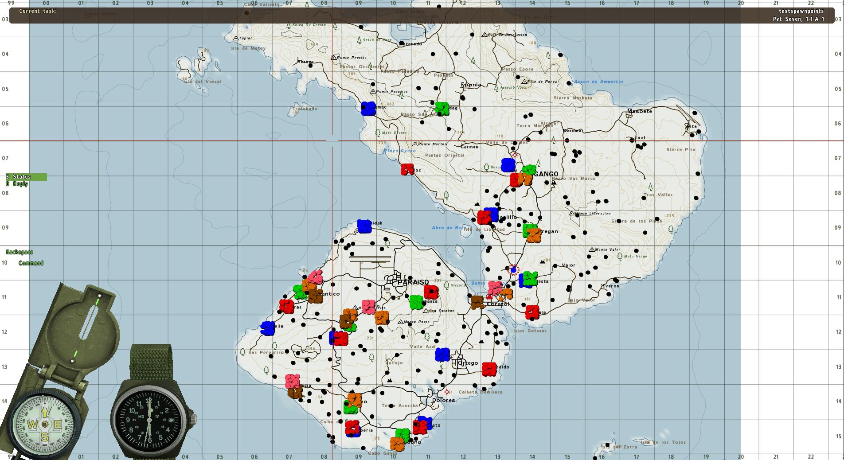The height and width of the screenshot is (460, 844).
Task: Click the blue spawn marker at Pacamac
Action: [x=368, y=109]
